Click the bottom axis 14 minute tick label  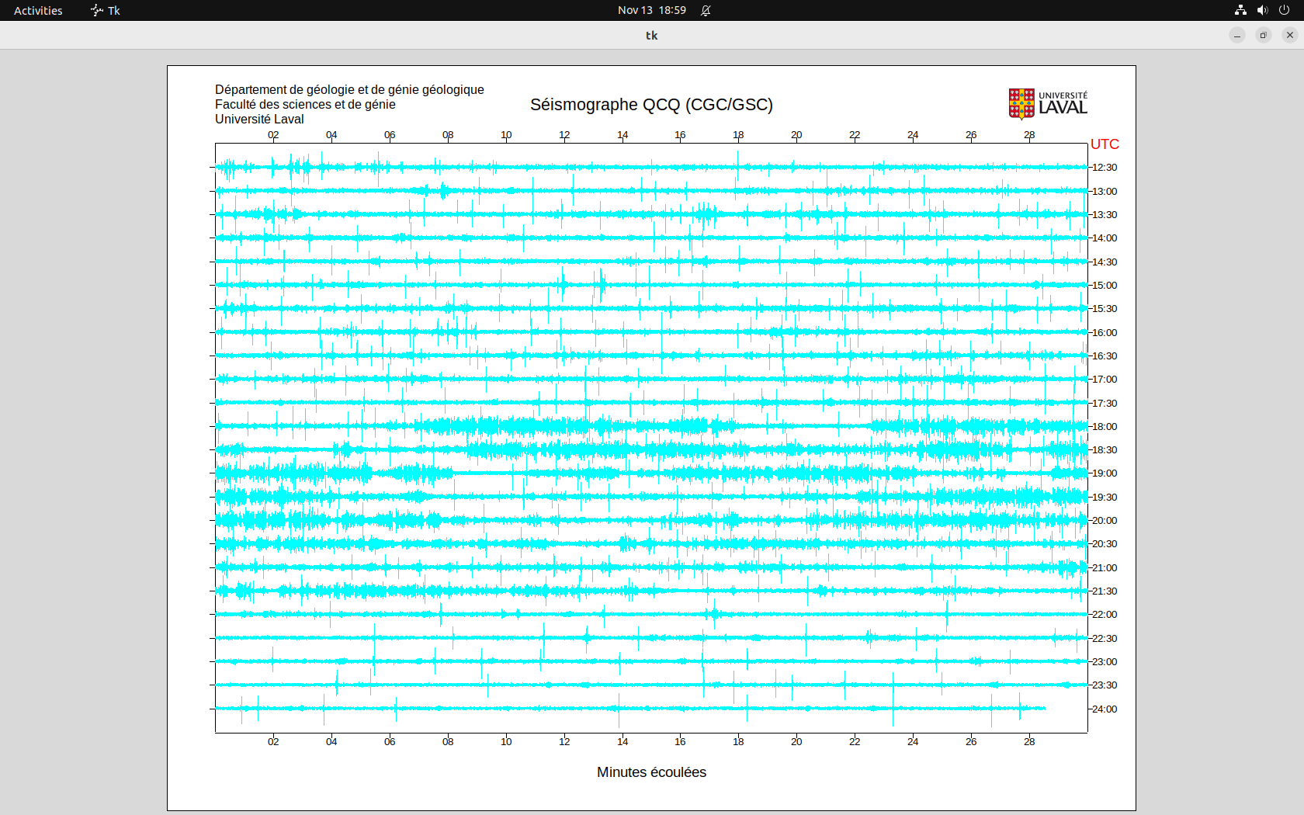click(623, 742)
